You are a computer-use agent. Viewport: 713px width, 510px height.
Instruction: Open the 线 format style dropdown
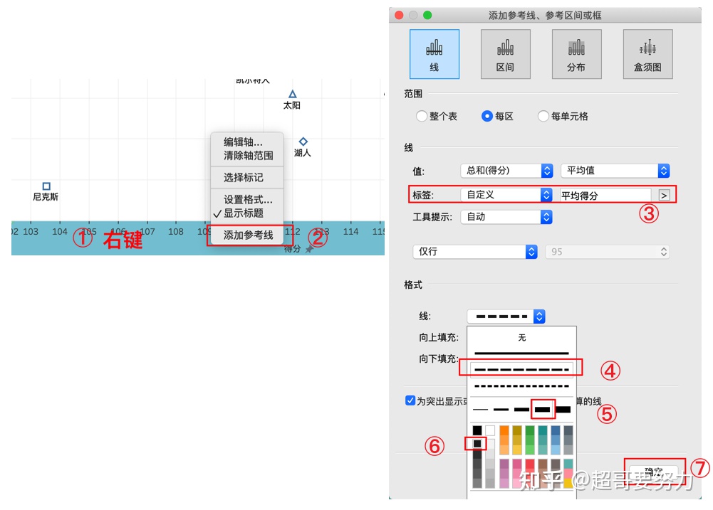[x=506, y=316]
